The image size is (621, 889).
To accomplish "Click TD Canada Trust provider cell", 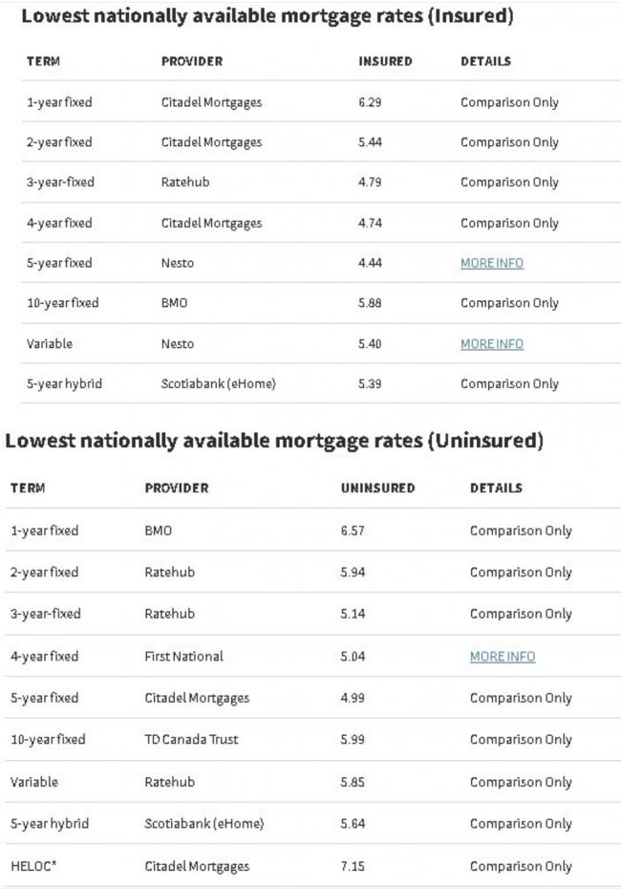I will (191, 739).
